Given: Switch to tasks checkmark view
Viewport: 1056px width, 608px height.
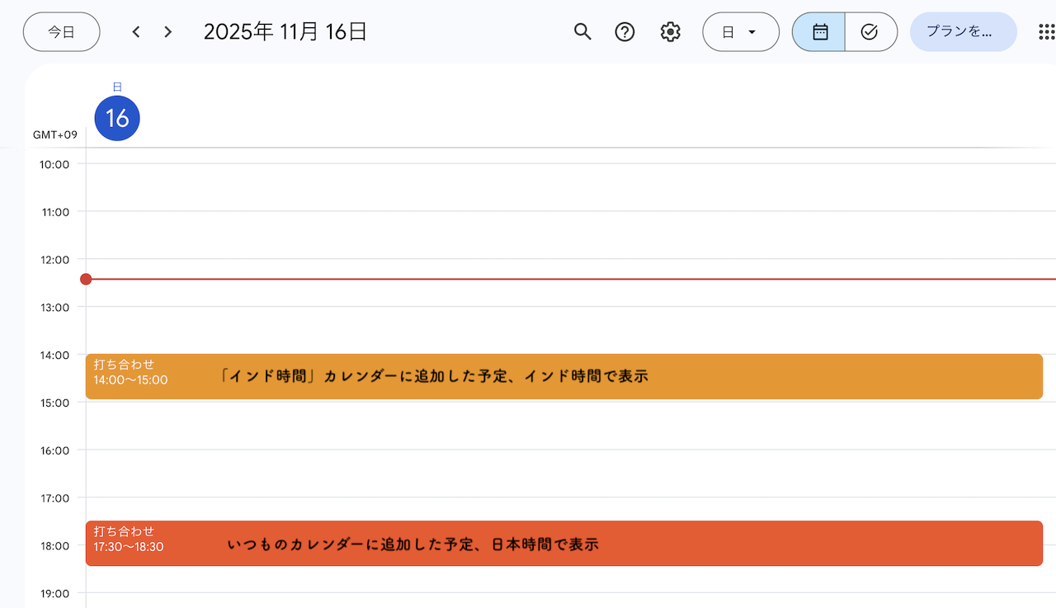Looking at the screenshot, I should [870, 32].
